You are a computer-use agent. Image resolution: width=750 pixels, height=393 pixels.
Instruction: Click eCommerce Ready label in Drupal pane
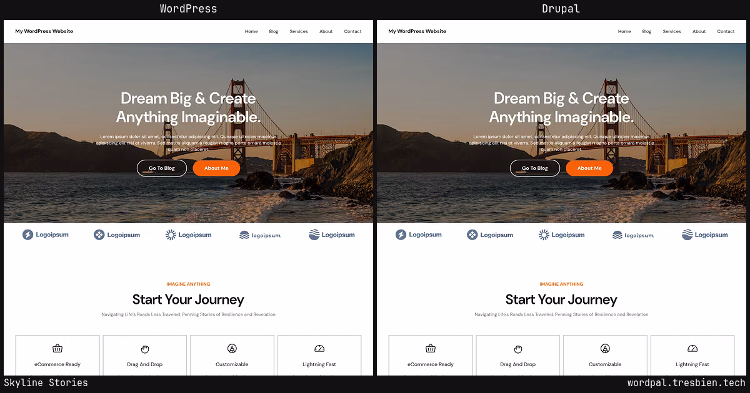pos(431,364)
